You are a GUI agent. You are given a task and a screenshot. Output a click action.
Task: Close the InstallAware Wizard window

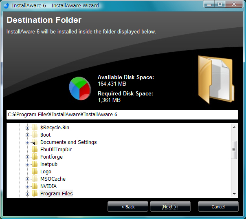(x=234, y=4)
